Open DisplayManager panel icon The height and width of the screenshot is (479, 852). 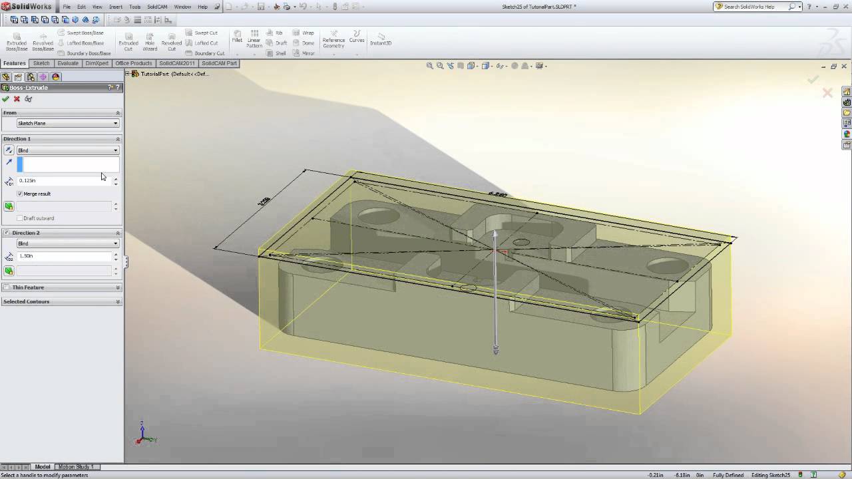[56, 77]
